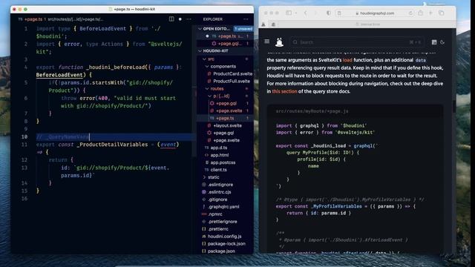Click _ProductDetailVariables on line 11
Viewport: 475px width, 267px height.
click(x=112, y=145)
